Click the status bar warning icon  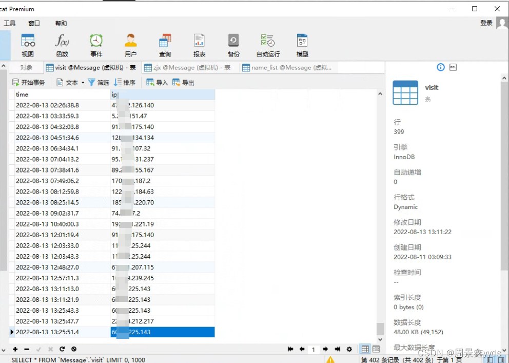click(x=330, y=360)
